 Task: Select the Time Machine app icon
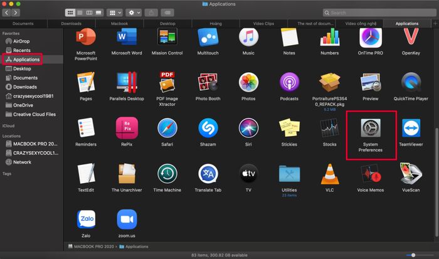click(x=167, y=174)
